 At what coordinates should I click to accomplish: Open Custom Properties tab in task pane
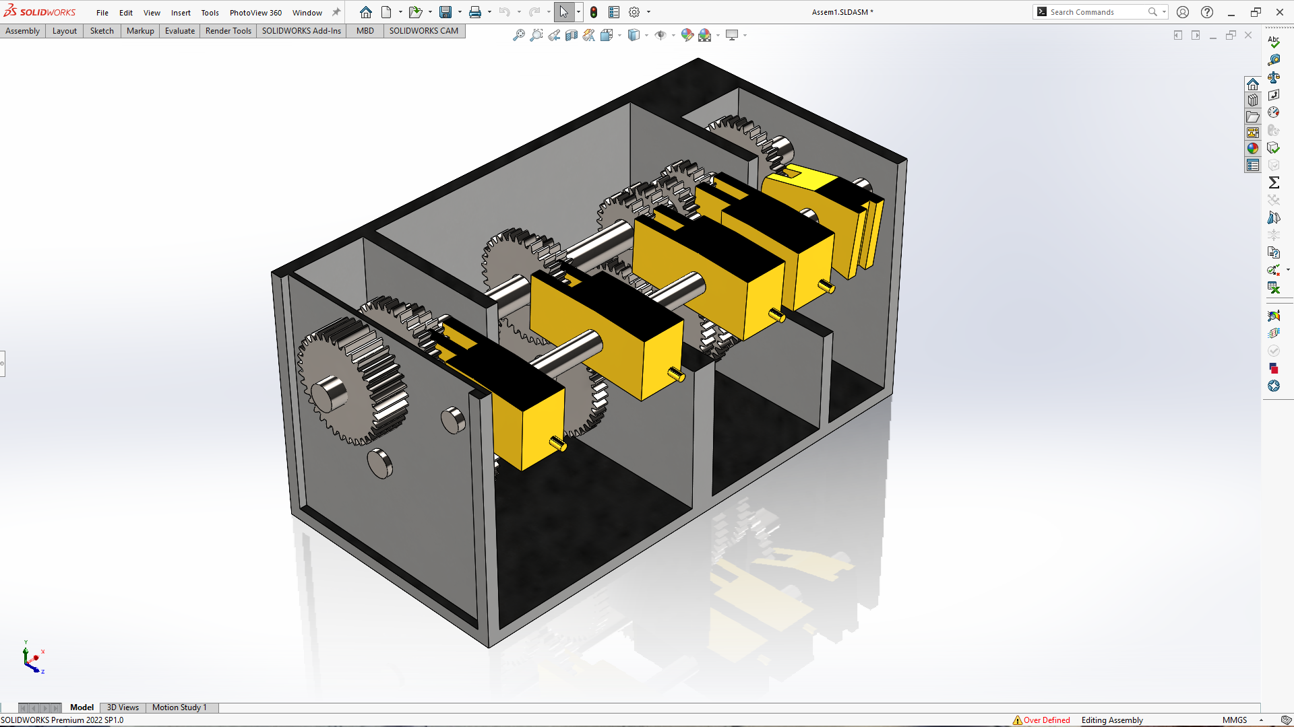[1253, 165]
